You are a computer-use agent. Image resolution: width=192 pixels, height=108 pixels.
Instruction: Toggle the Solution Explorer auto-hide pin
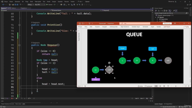[186, 8]
